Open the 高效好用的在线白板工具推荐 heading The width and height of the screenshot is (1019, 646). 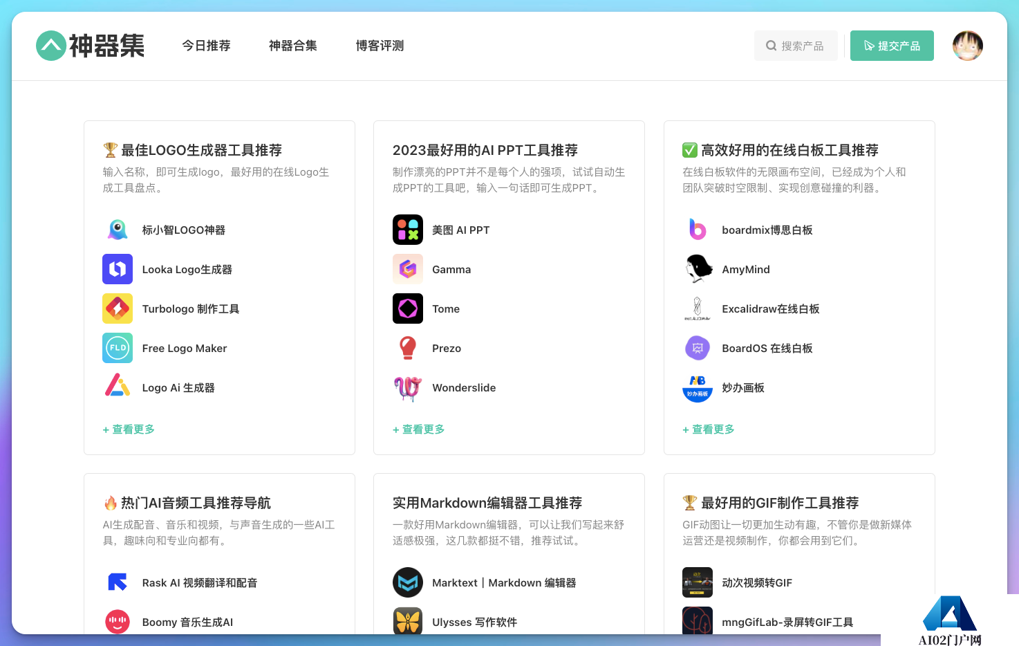[780, 150]
